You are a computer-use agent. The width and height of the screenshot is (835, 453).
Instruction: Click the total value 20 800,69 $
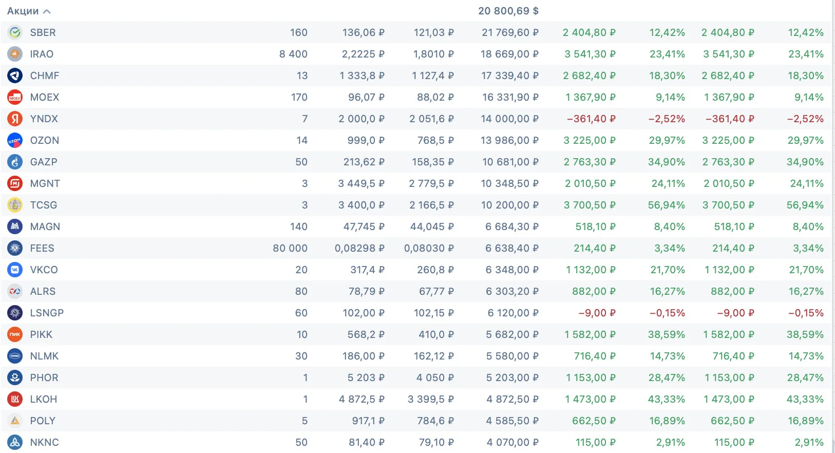click(508, 11)
